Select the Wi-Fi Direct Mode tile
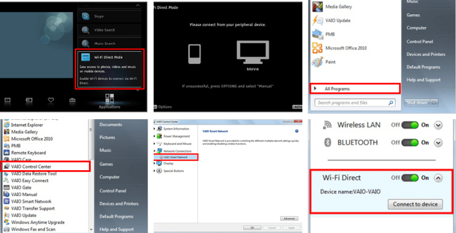The width and height of the screenshot is (456, 233). [110, 69]
